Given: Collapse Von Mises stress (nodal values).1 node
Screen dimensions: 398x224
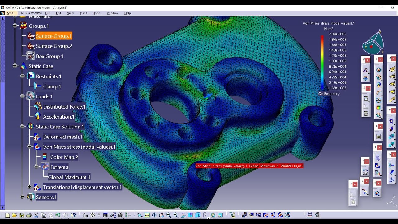Looking at the screenshot, I should (29, 147).
